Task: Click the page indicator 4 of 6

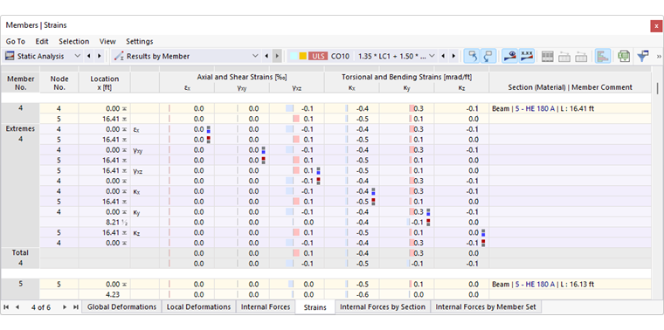Action: [41, 307]
